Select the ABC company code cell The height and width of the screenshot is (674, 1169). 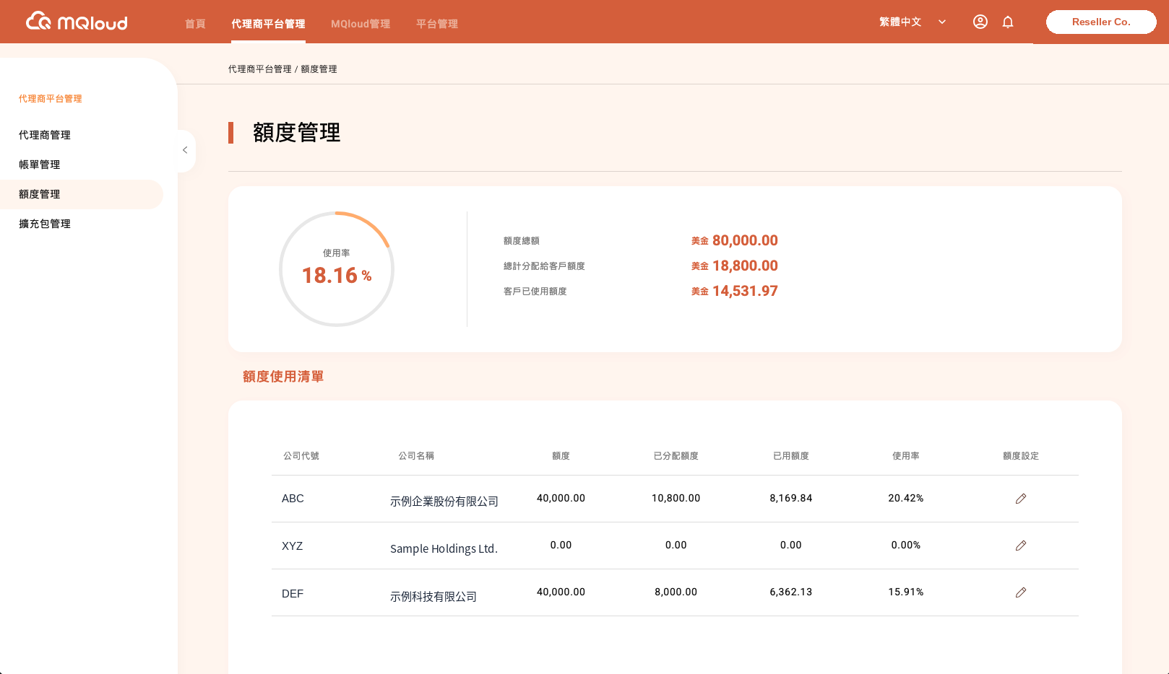click(293, 499)
